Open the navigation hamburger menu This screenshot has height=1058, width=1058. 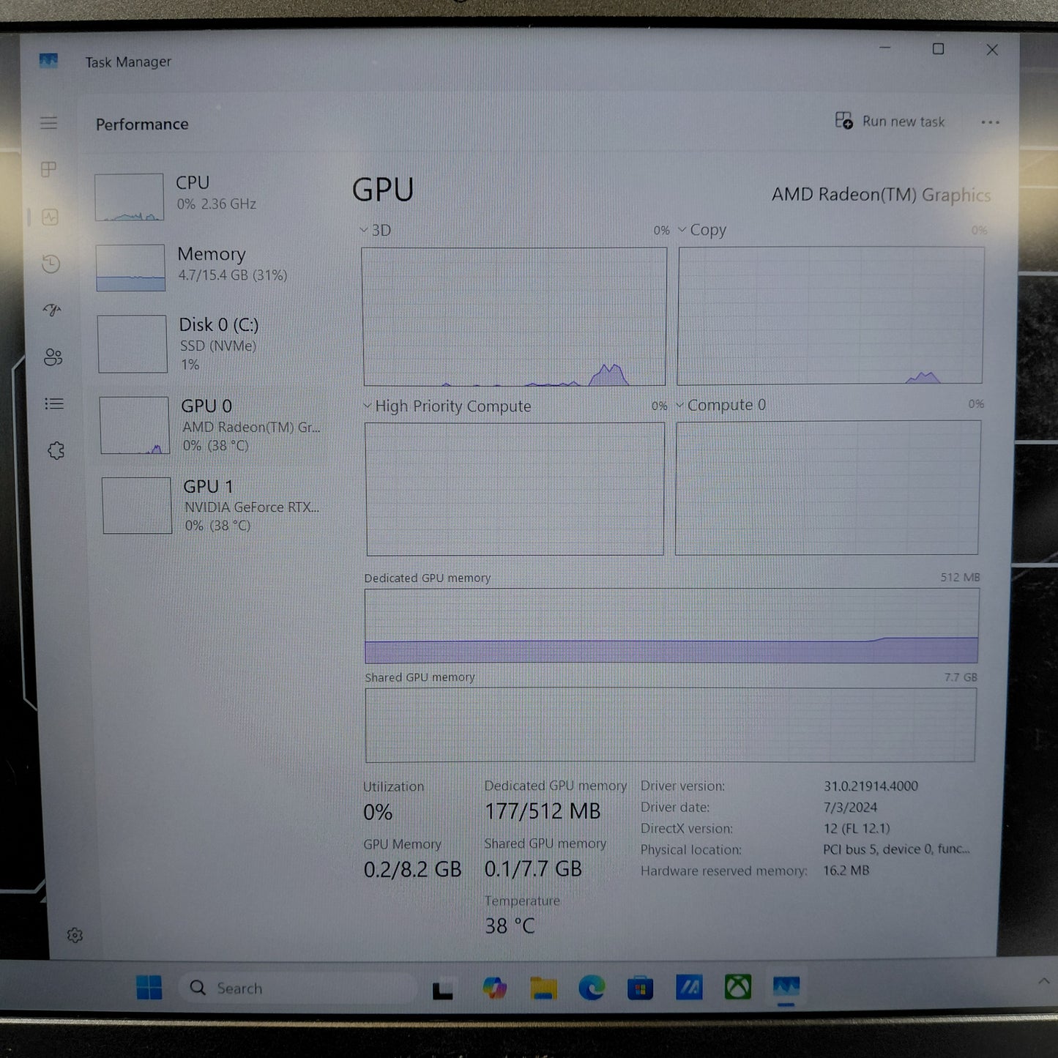pos(49,123)
